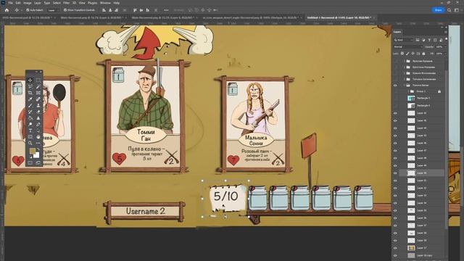Image resolution: width=464 pixels, height=261 pixels.
Task: Hide Layer 47 with its eye icon
Action: (x=395, y=151)
